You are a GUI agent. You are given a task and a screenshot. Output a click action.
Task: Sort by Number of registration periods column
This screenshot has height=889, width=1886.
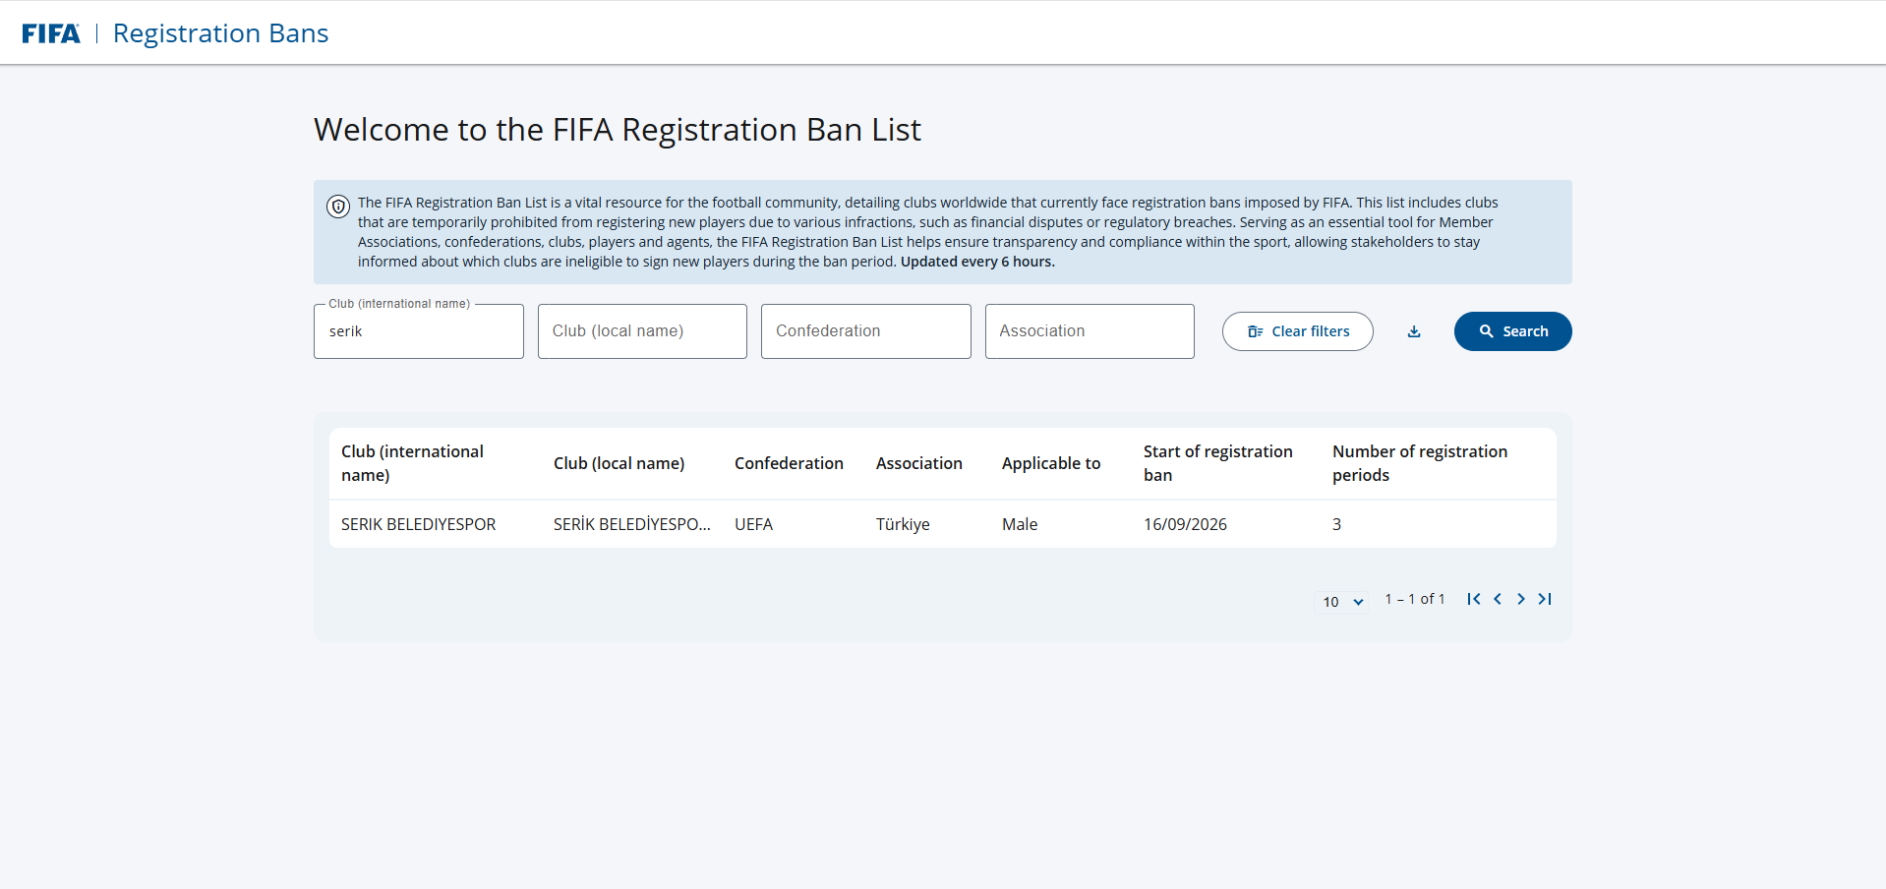point(1419,463)
